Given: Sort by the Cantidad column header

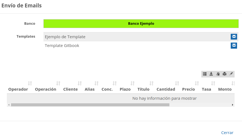Looking at the screenshot, I should [166, 89].
